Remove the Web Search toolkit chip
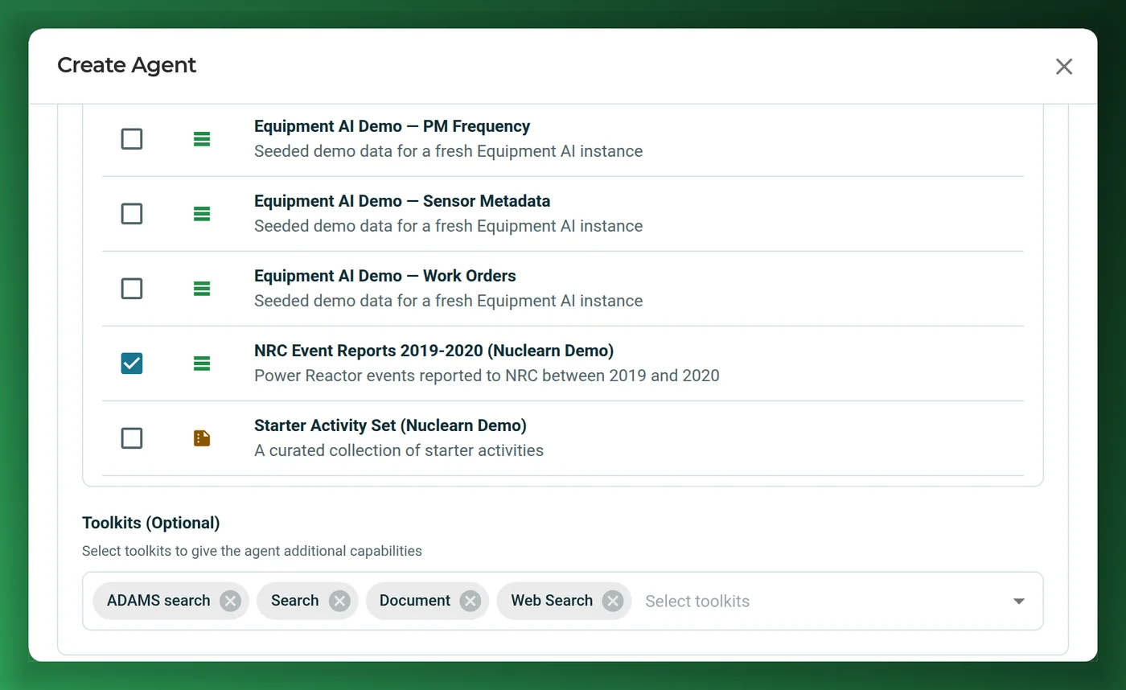Image resolution: width=1126 pixels, height=690 pixels. tap(613, 601)
